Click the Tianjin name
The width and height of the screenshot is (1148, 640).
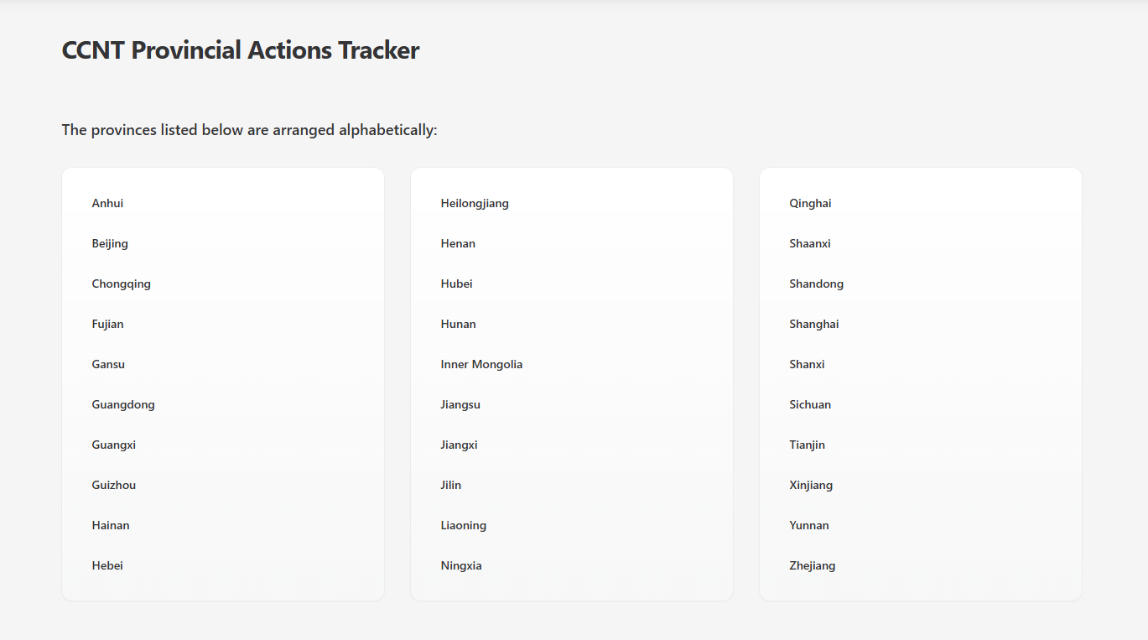pos(808,445)
